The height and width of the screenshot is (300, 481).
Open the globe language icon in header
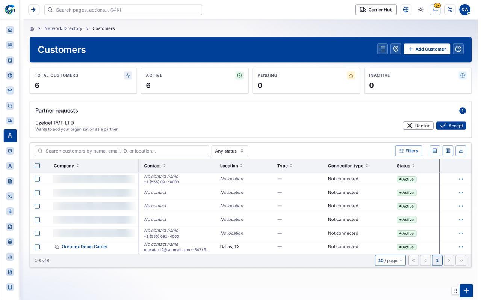click(x=406, y=10)
